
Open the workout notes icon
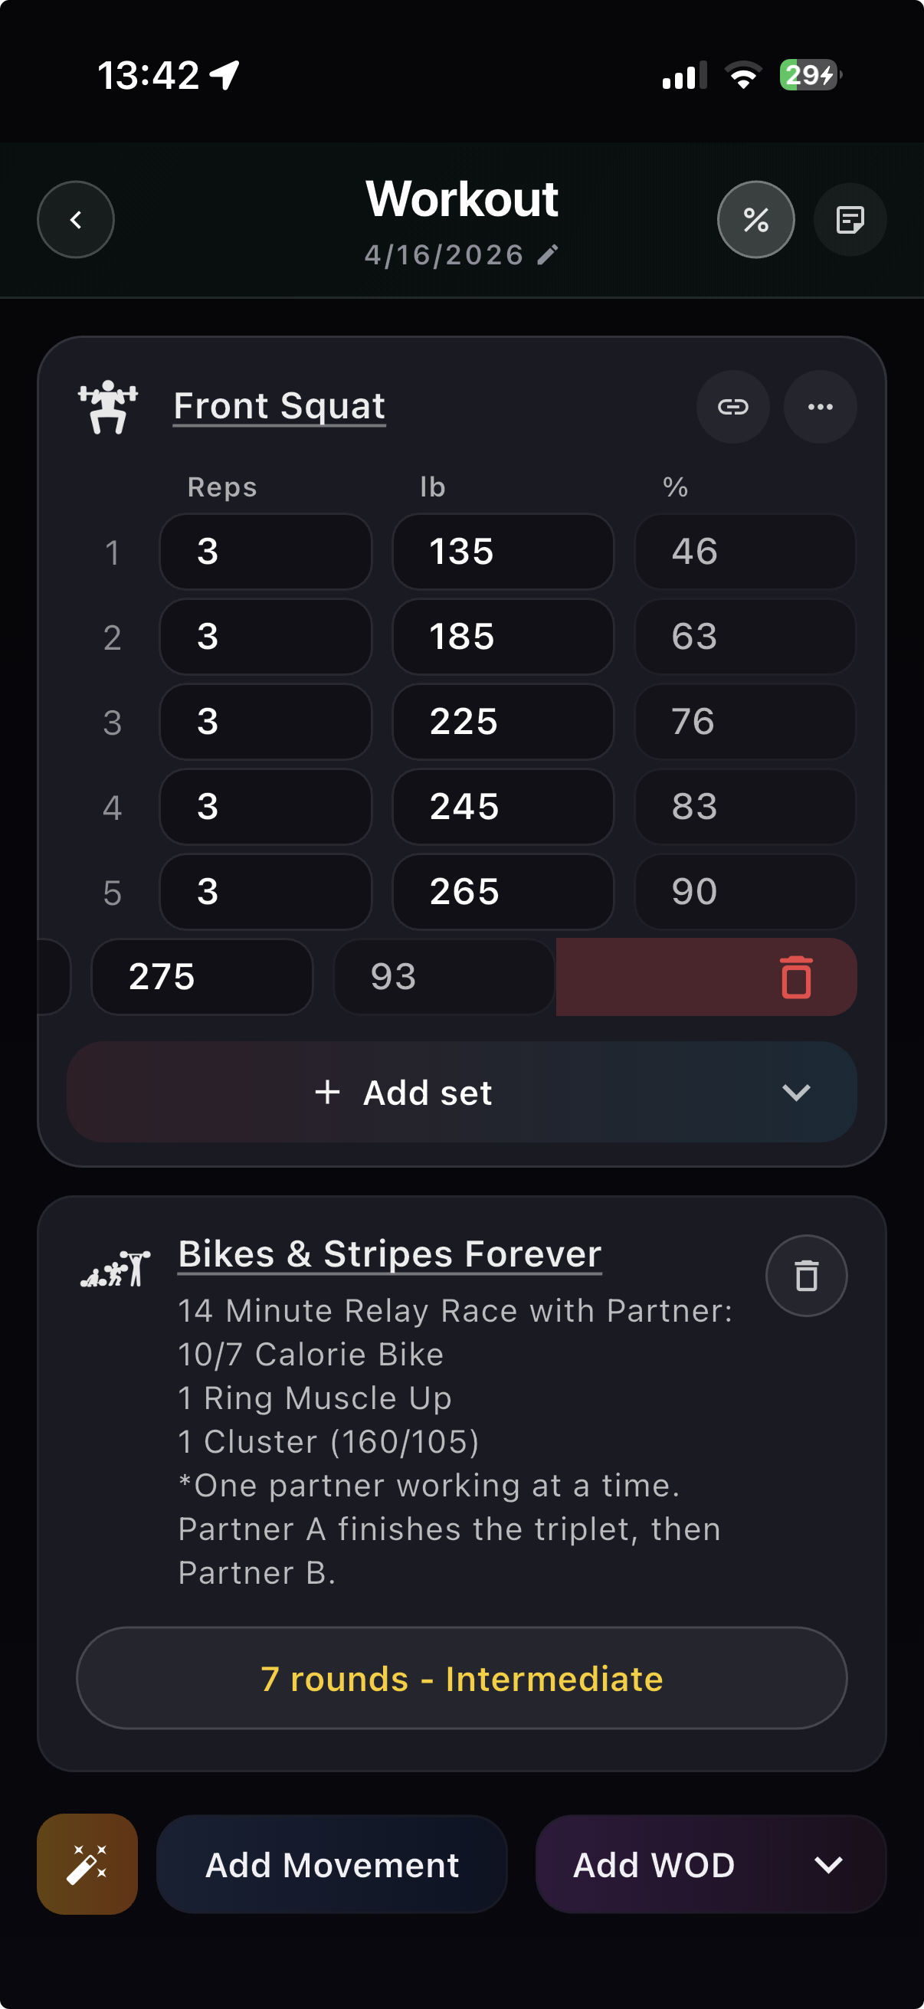(x=849, y=220)
